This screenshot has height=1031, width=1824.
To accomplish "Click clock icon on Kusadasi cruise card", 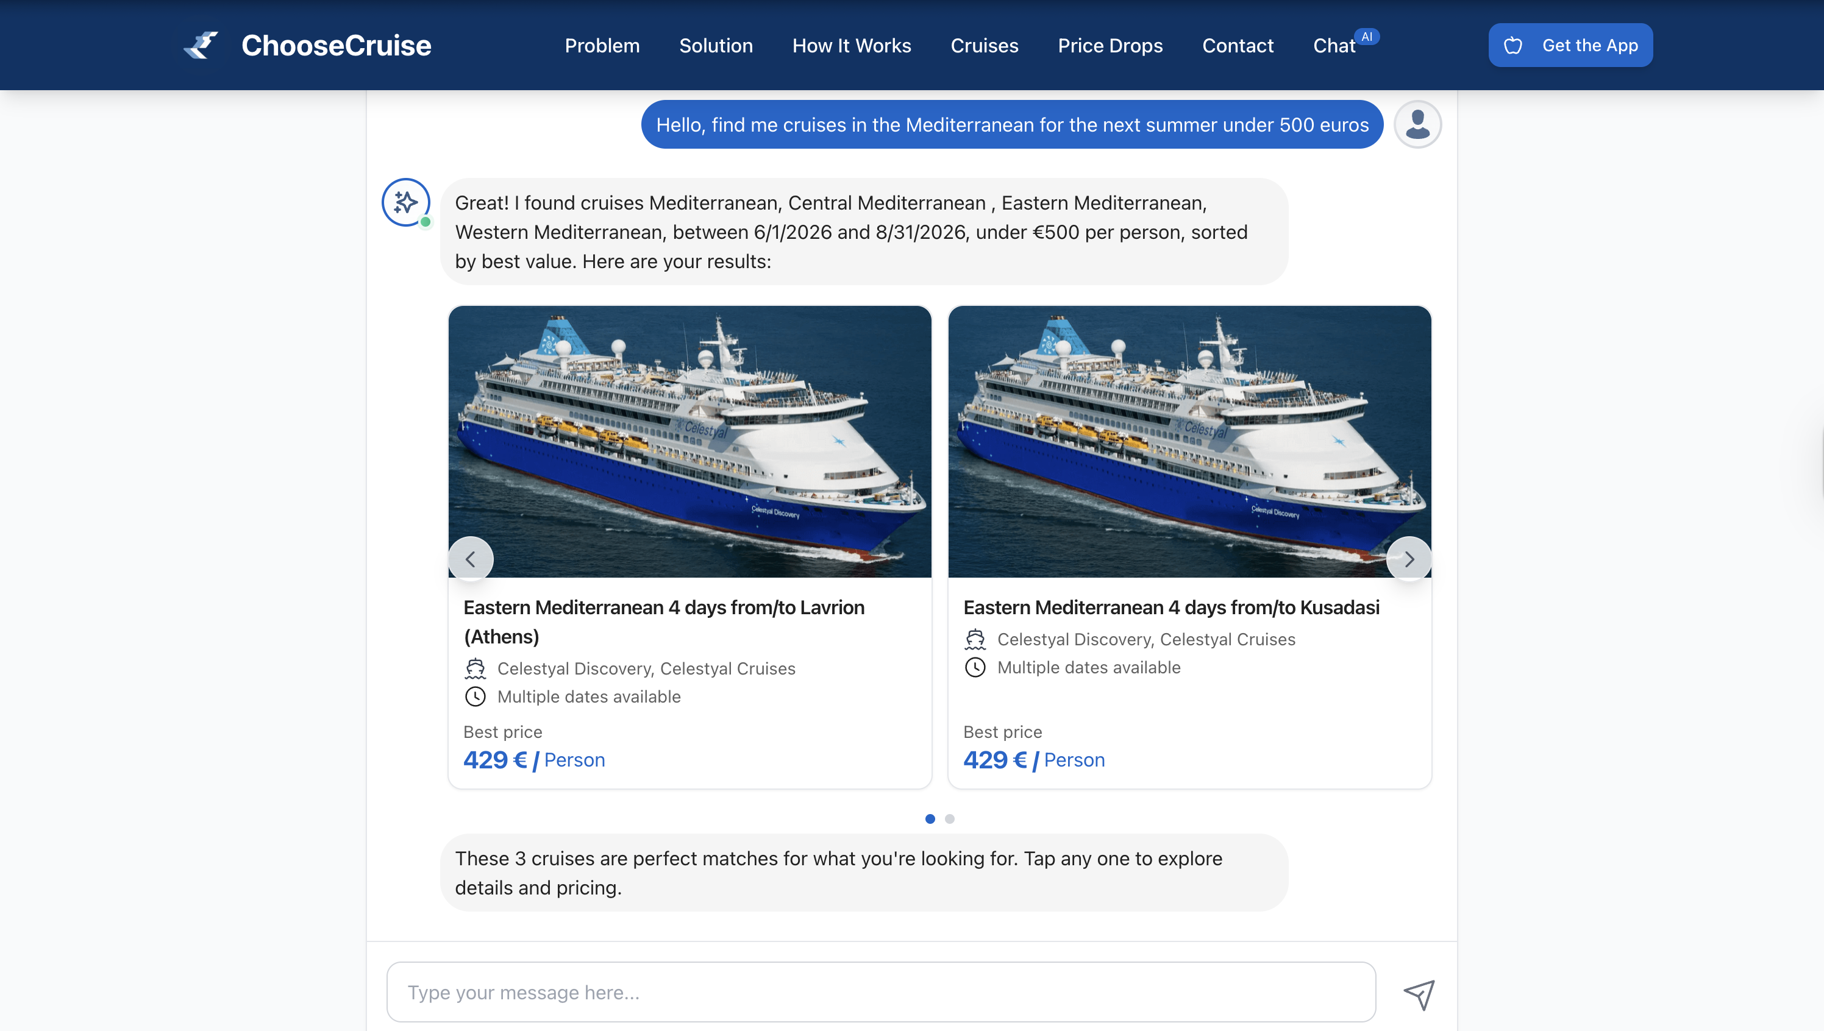I will pyautogui.click(x=975, y=667).
